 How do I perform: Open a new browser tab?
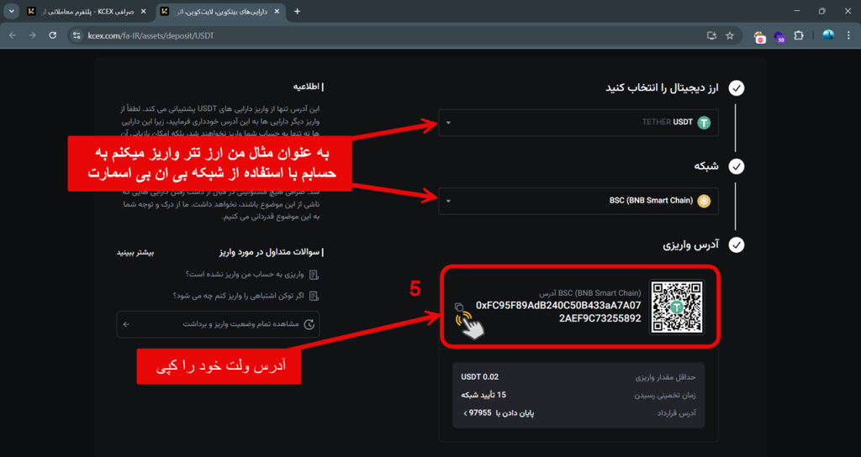(297, 12)
